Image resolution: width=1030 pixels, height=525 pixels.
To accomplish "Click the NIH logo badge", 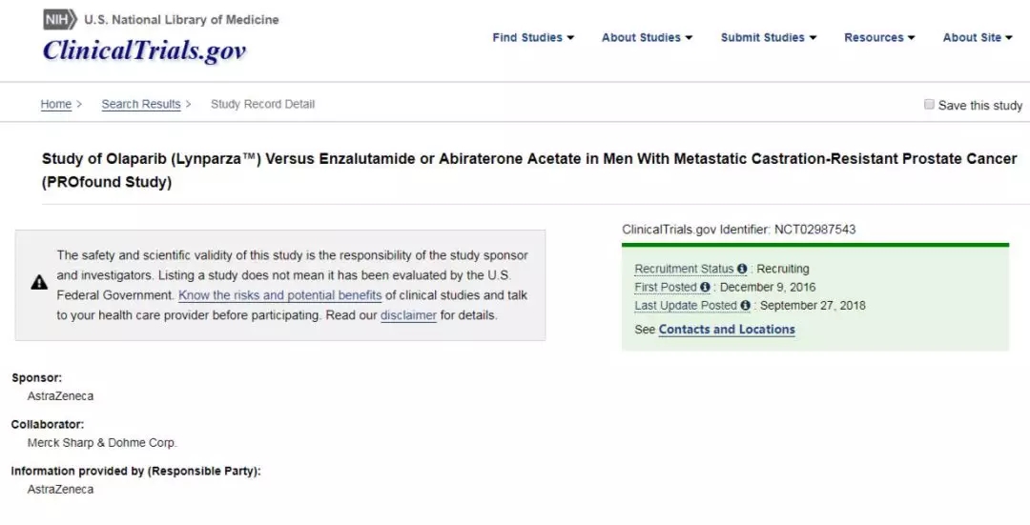I will point(60,20).
